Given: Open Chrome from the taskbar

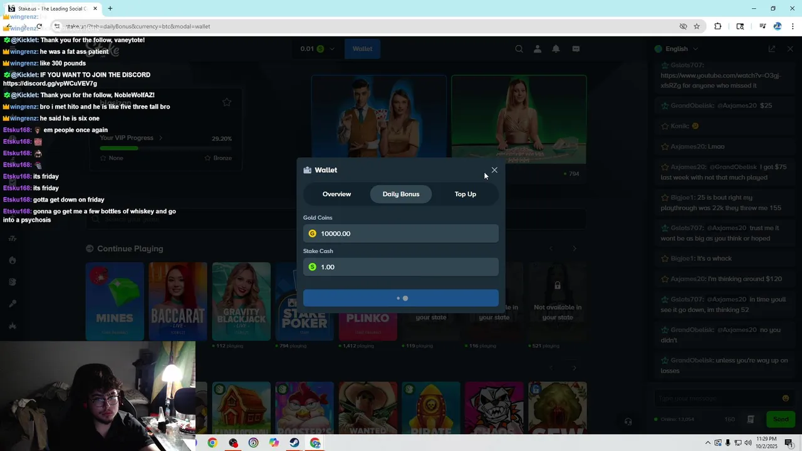Looking at the screenshot, I should pyautogui.click(x=212, y=443).
